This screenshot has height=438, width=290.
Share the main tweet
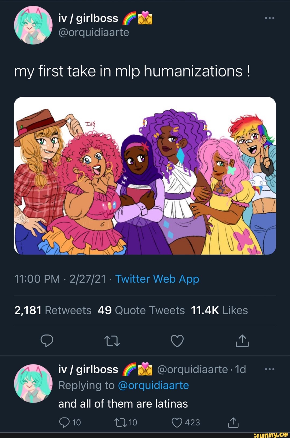pyautogui.click(x=242, y=341)
